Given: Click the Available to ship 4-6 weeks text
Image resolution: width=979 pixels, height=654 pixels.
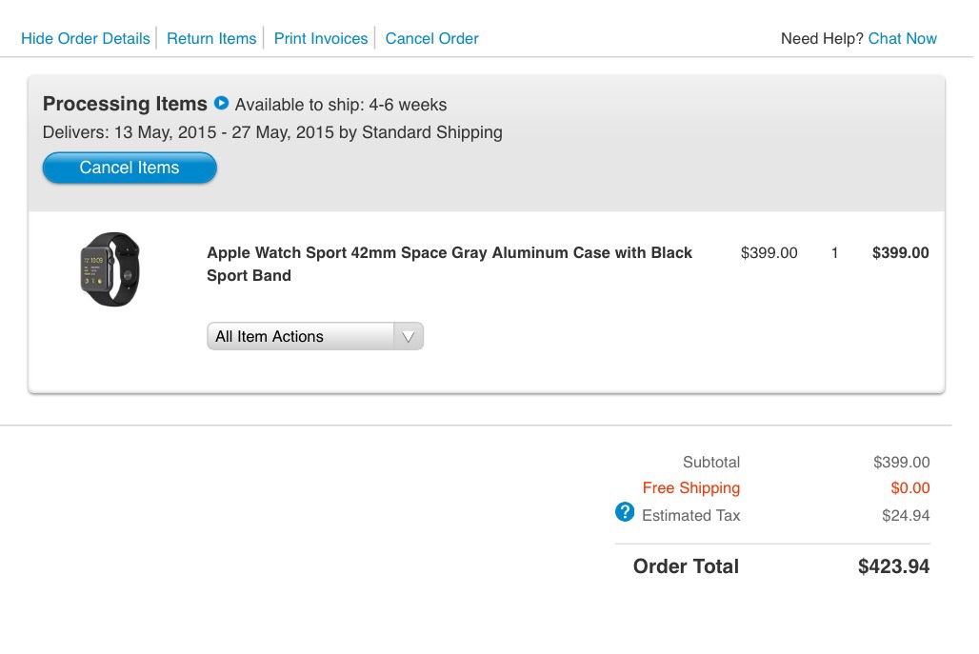Looking at the screenshot, I should (341, 105).
